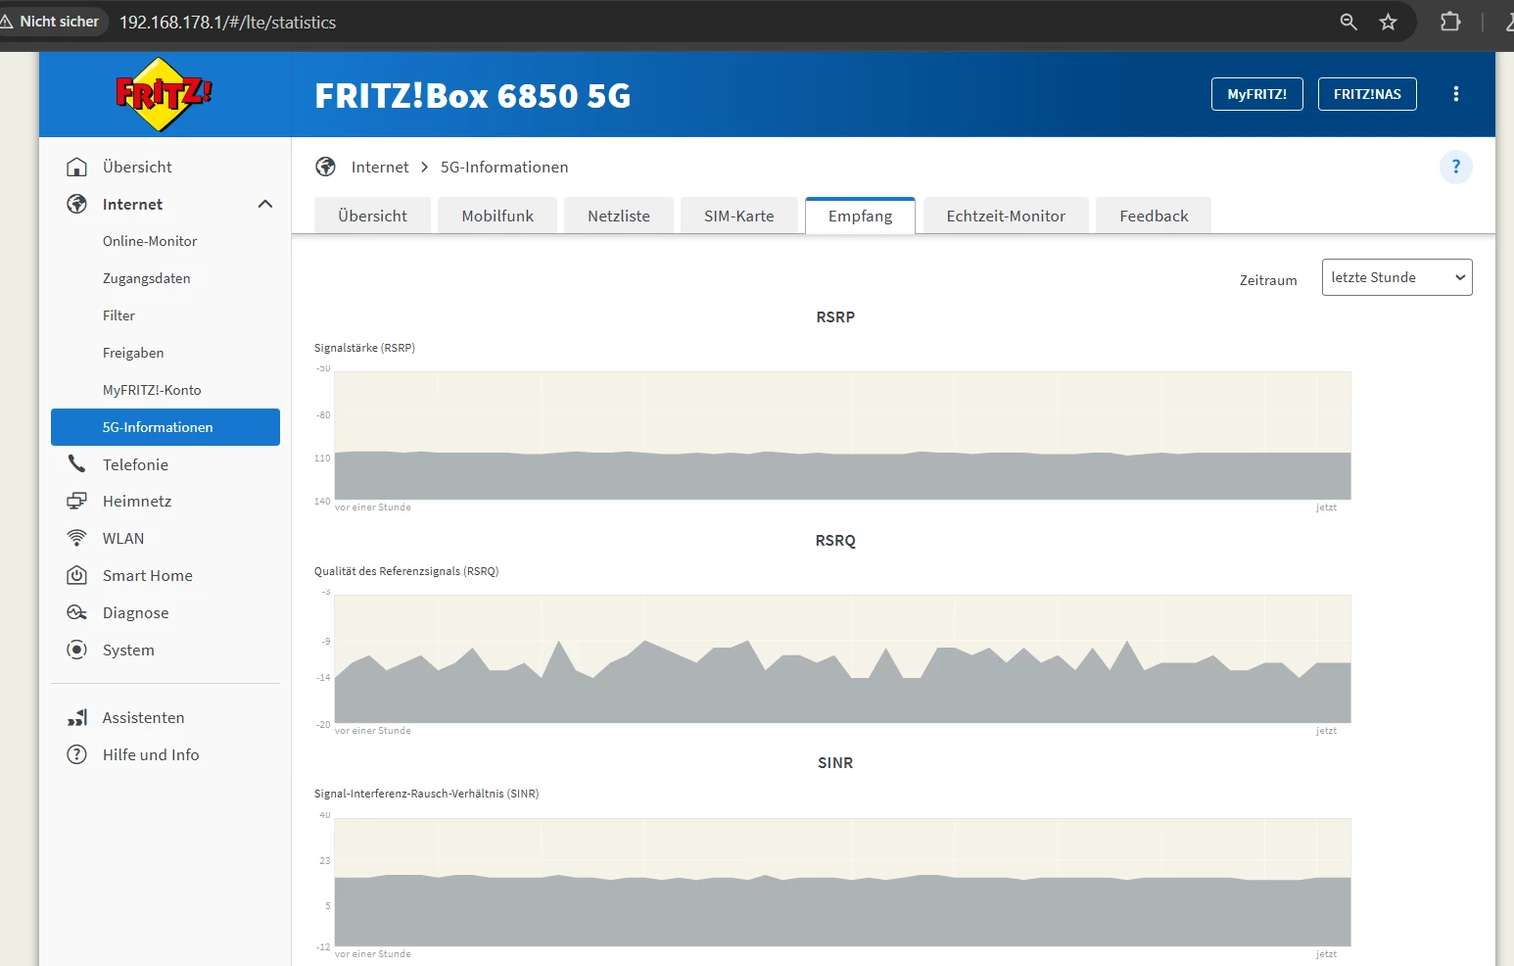Bookmark this page with the star icon
The image size is (1514, 966).
pos(1388,22)
